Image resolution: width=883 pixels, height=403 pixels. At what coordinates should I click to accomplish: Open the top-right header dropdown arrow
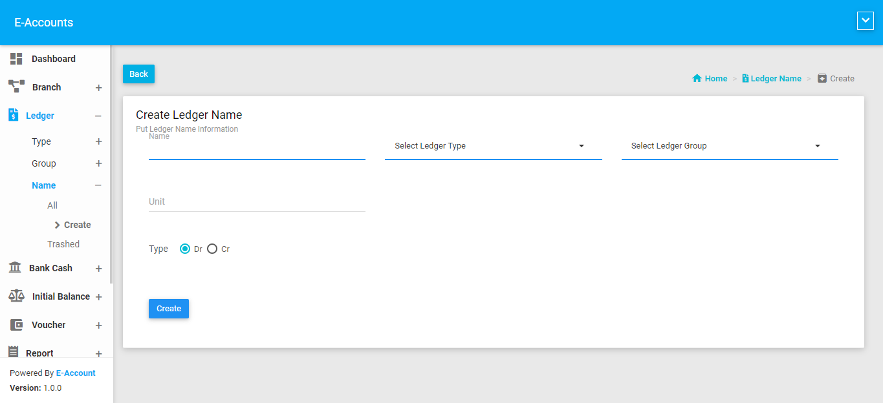(865, 21)
